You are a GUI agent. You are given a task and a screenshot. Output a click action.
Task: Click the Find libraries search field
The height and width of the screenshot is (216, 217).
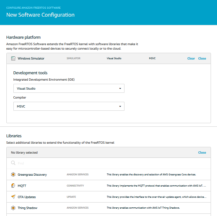(108, 163)
